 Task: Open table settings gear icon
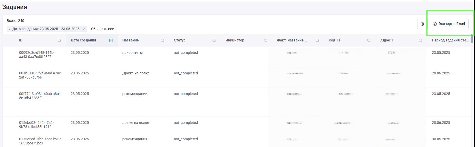point(422,24)
